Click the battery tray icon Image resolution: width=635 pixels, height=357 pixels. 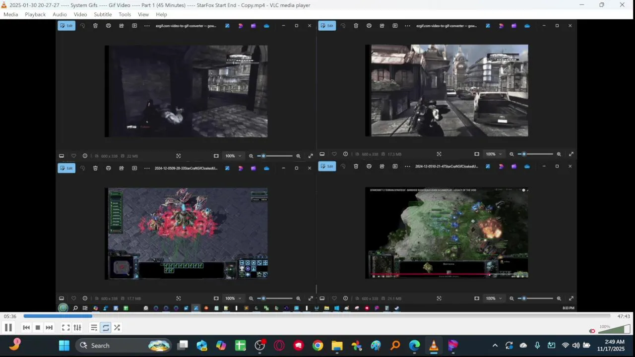click(x=586, y=346)
